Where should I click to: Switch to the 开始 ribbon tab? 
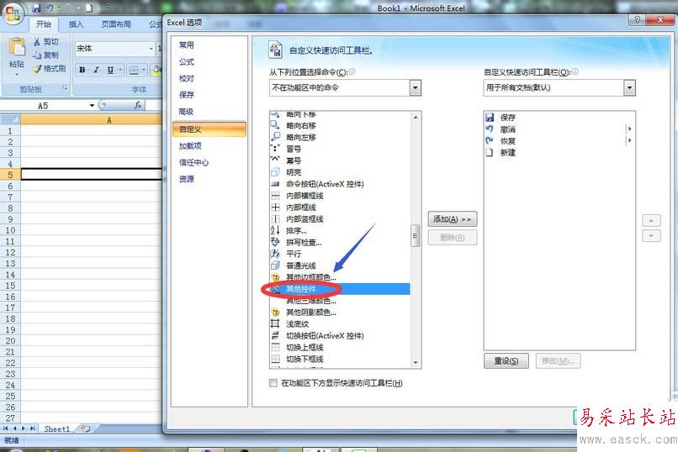(x=43, y=24)
